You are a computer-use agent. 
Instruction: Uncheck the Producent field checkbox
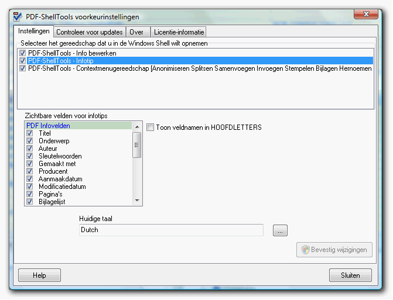pyautogui.click(x=29, y=171)
